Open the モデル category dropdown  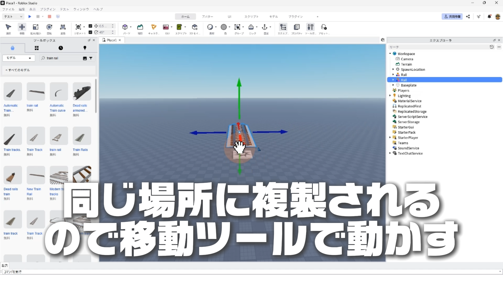click(18, 58)
